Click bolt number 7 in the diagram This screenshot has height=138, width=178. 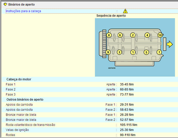coord(159,52)
